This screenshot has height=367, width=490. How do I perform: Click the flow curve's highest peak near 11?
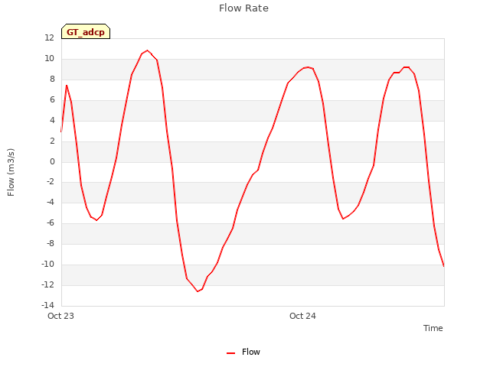click(148, 50)
